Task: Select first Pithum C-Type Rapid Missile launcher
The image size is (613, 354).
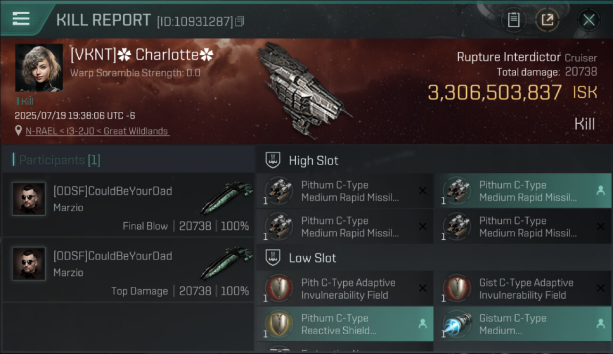Action: pyautogui.click(x=345, y=191)
